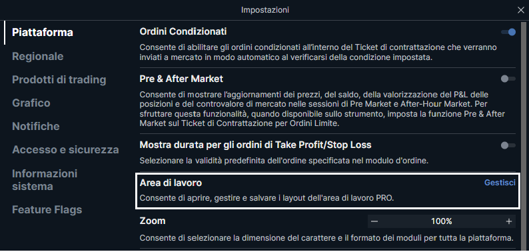Decrease zoom with the minus icon
The image size is (529, 252).
pos(374,221)
